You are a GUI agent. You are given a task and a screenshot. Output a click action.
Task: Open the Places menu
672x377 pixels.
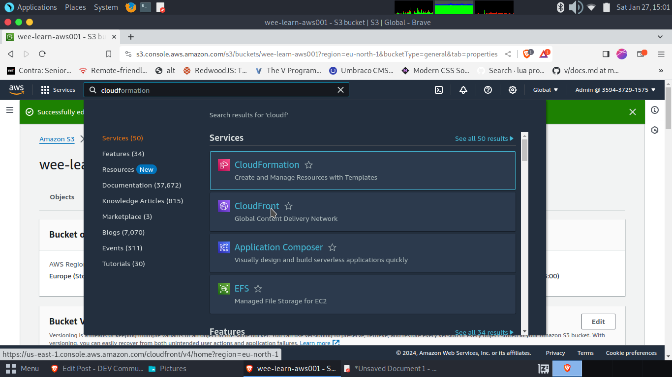point(75,7)
